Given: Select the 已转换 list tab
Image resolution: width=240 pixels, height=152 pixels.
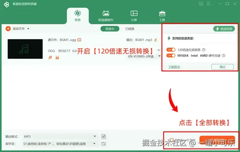Looking at the screenshot, I should click(x=130, y=29).
